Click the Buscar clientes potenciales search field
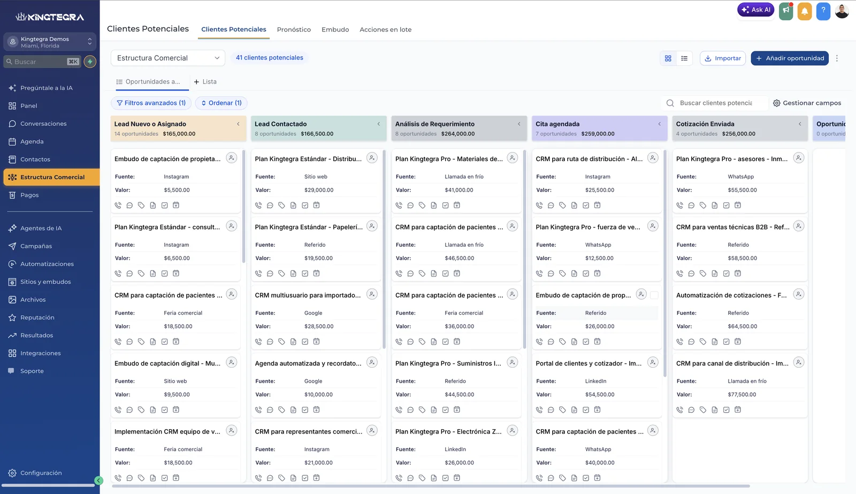 tap(715, 103)
